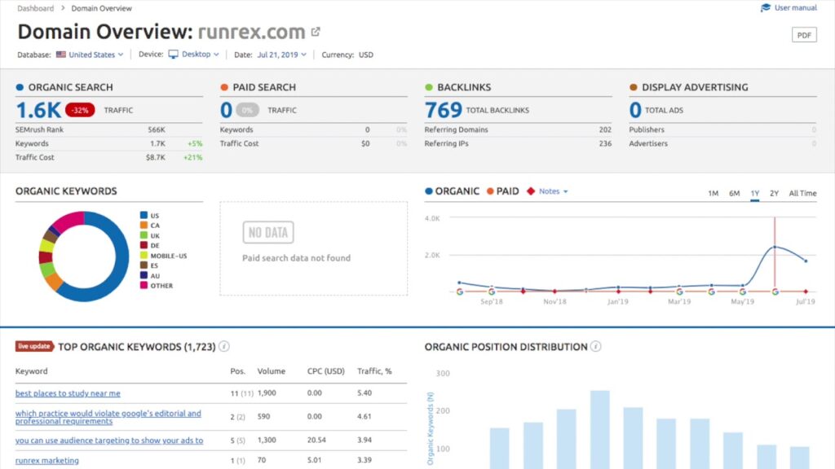Click the live update badge

click(34, 346)
